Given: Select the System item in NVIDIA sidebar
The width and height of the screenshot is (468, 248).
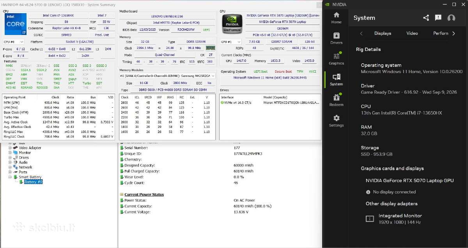Looking at the screenshot, I should [x=336, y=80].
